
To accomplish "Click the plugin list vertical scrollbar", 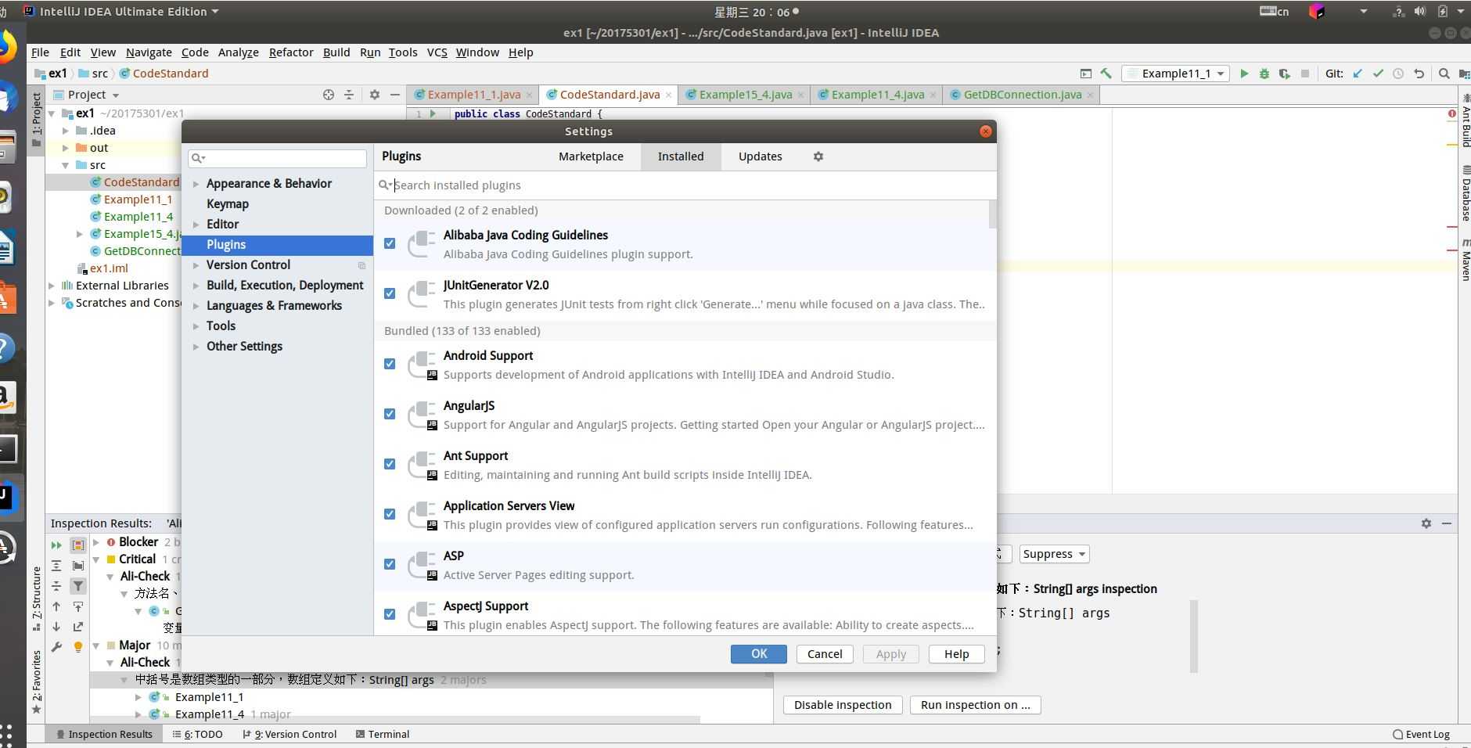I will click(993, 214).
